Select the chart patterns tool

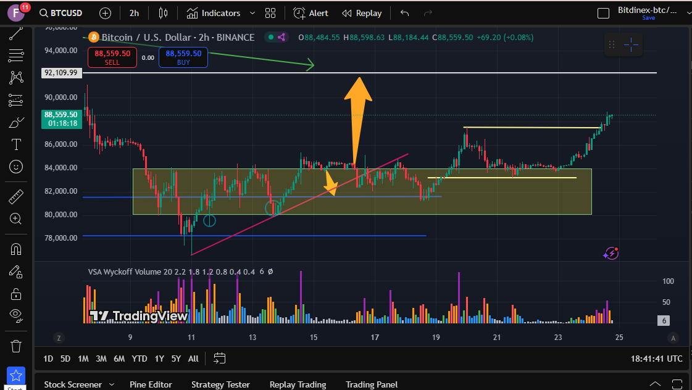click(16, 78)
